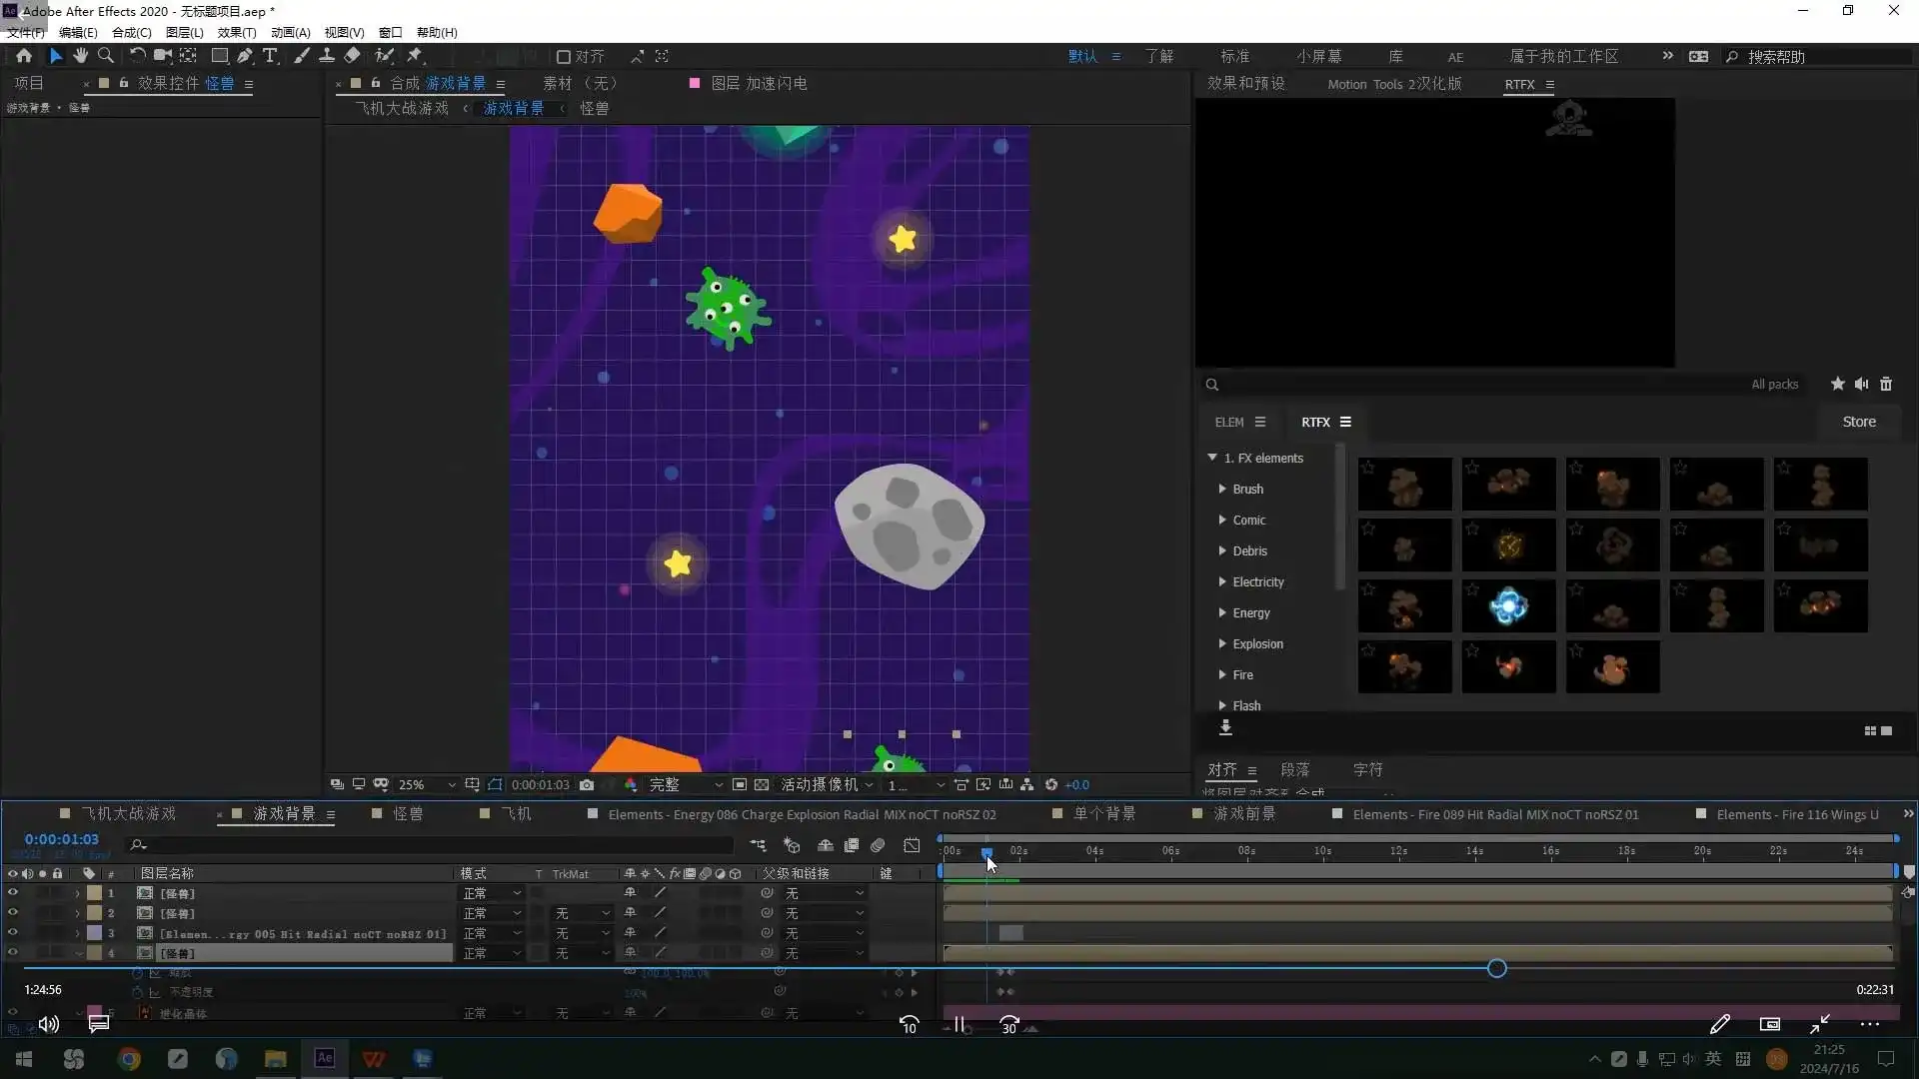Image resolution: width=1919 pixels, height=1079 pixels.
Task: Take snapshot with camera icon in viewer
Action: (x=587, y=785)
